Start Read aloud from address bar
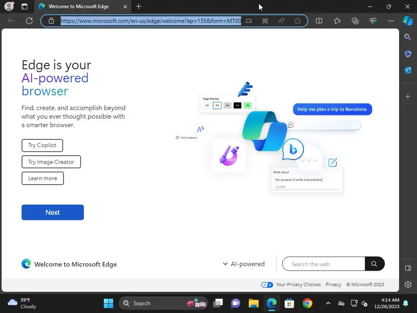The image size is (417, 313). [281, 21]
